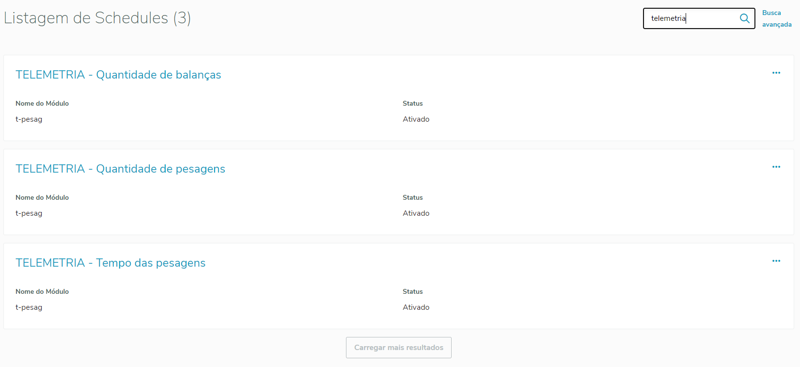
Task: Click Status label in Quantidade de balanças card
Action: (x=412, y=103)
